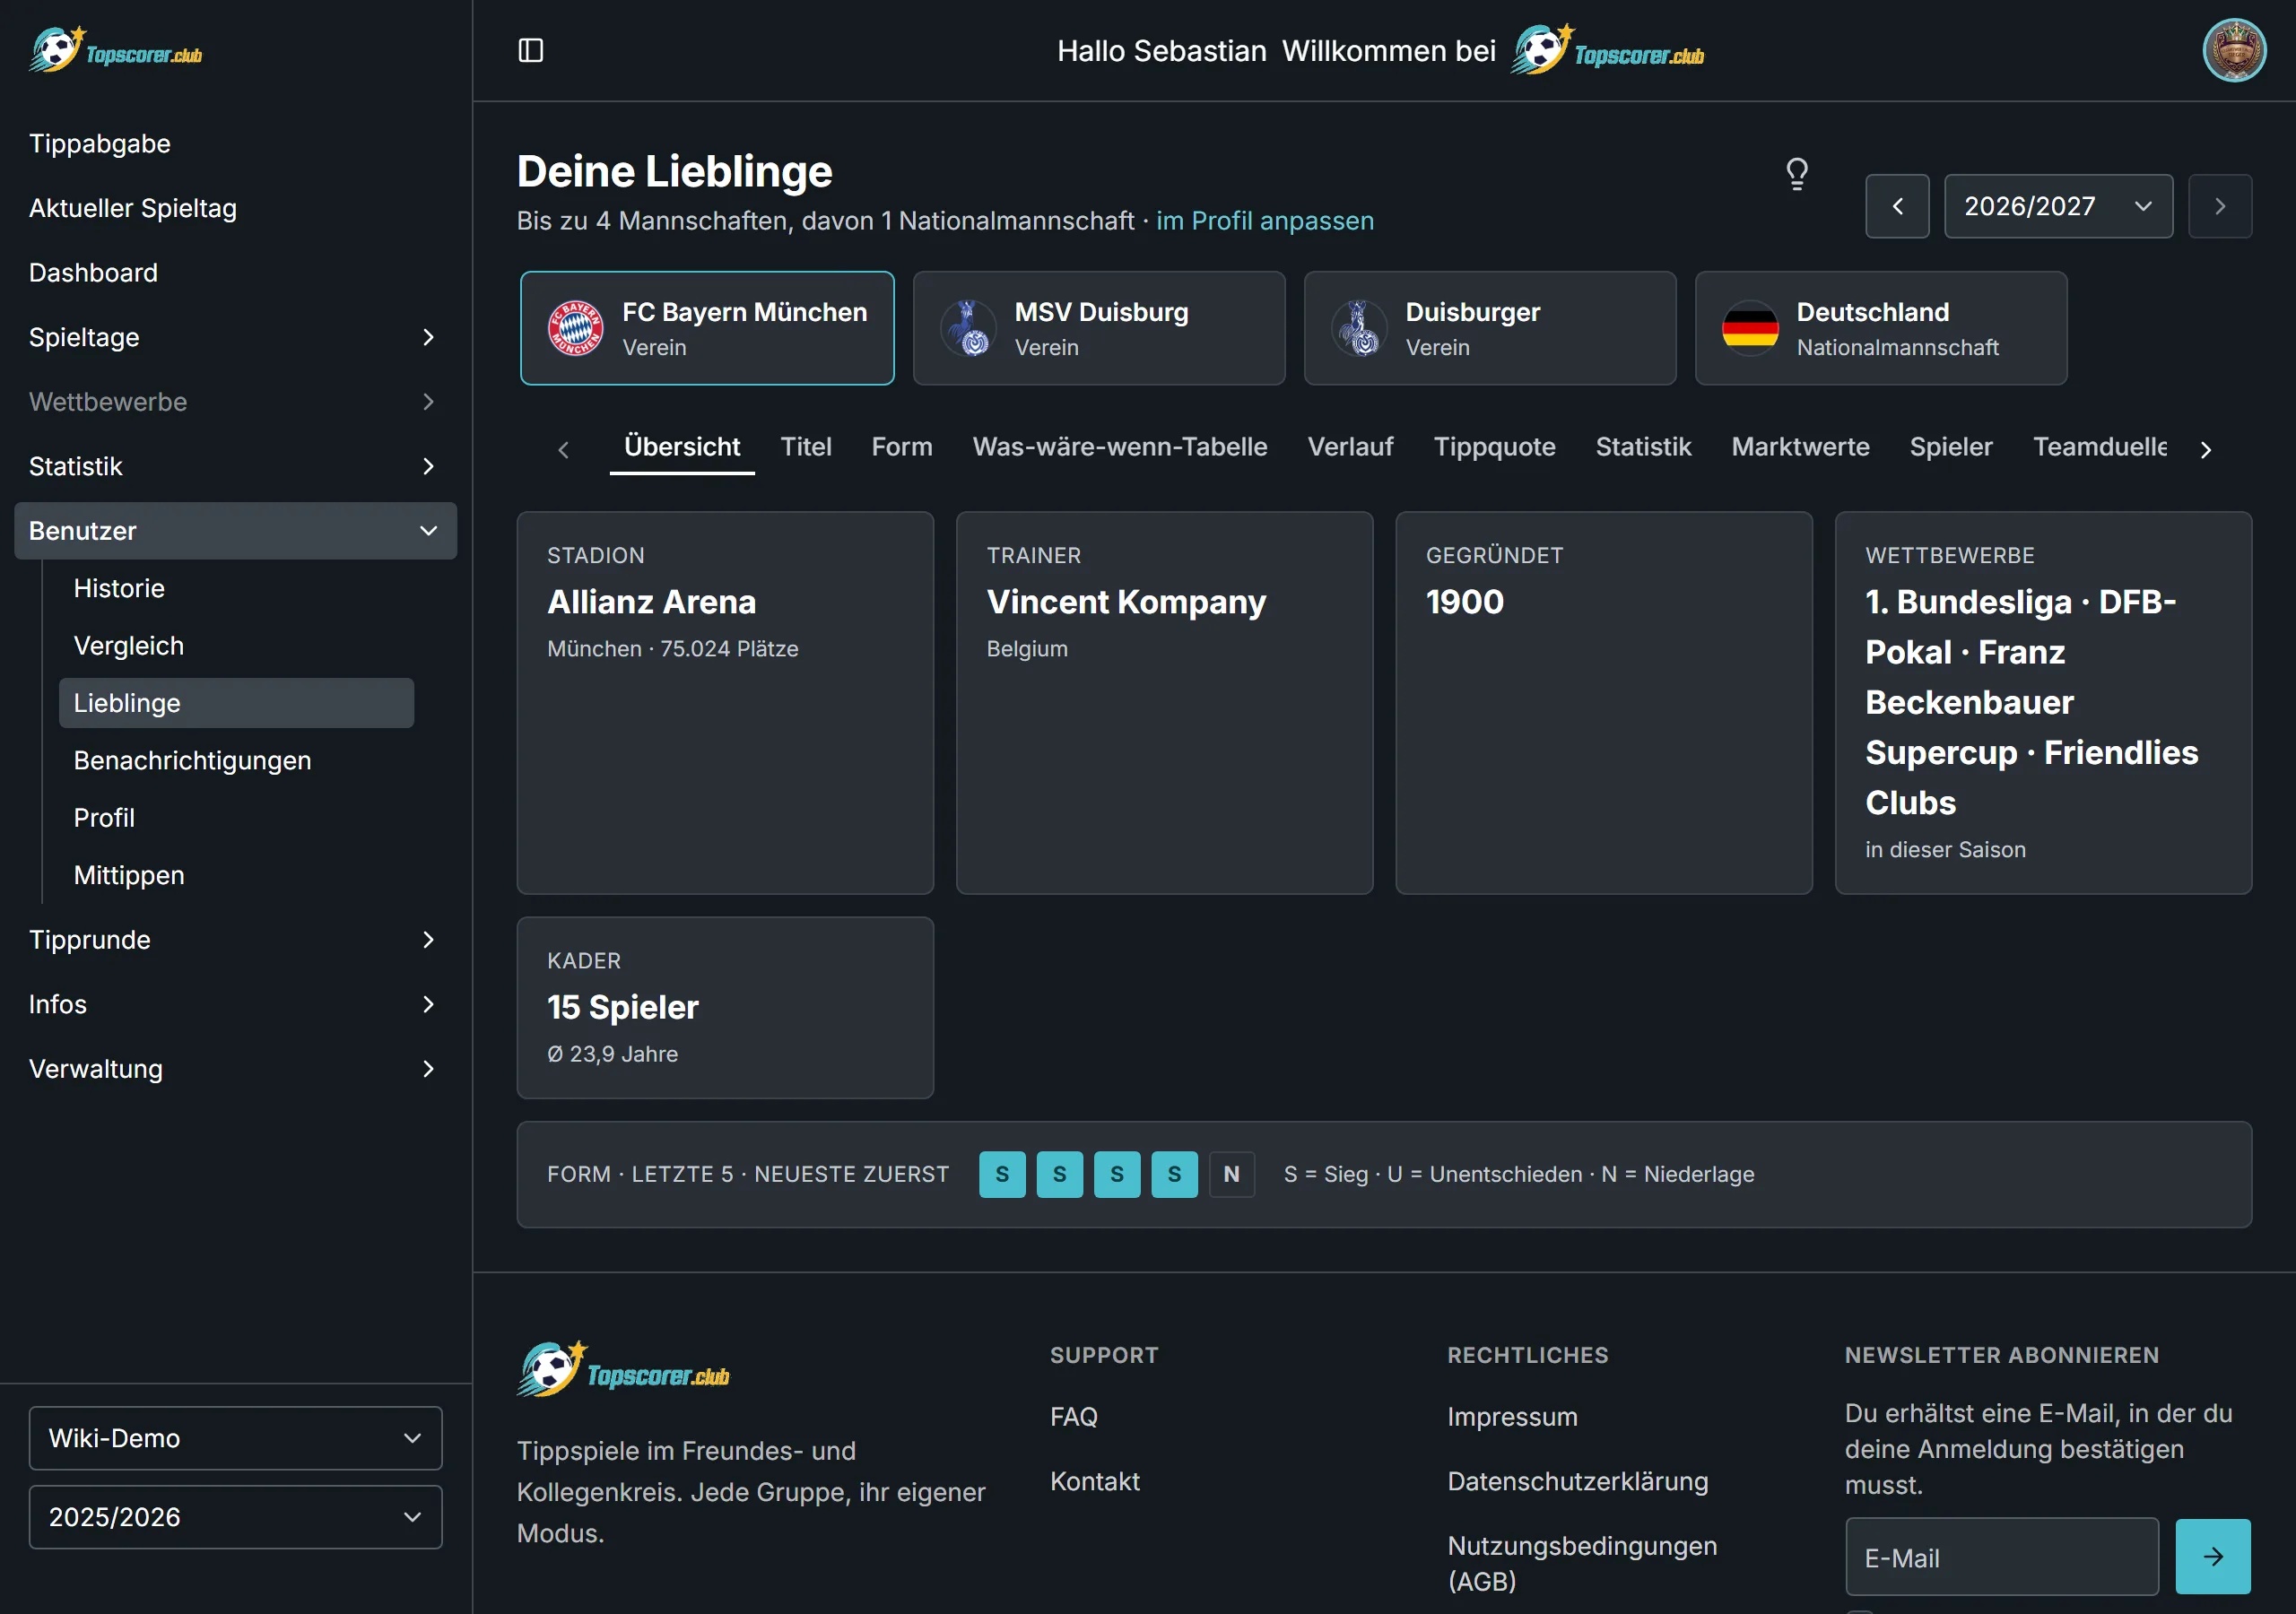Expand the Statistik sidebar menu
This screenshot has height=1614, width=2296.
[x=236, y=466]
